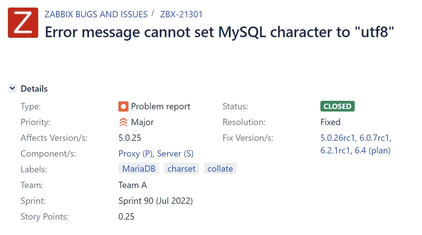Click the Details disclosure chevron

click(12, 89)
